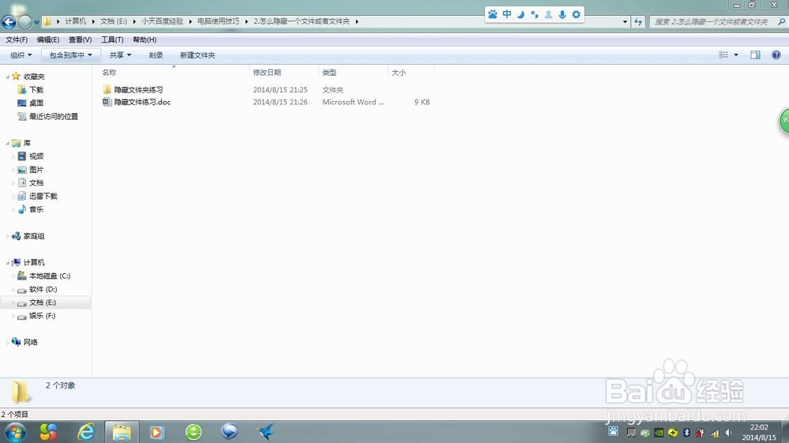The height and width of the screenshot is (443, 789).
Task: Select 收藏夹 in navigation pane
Action: (34, 77)
